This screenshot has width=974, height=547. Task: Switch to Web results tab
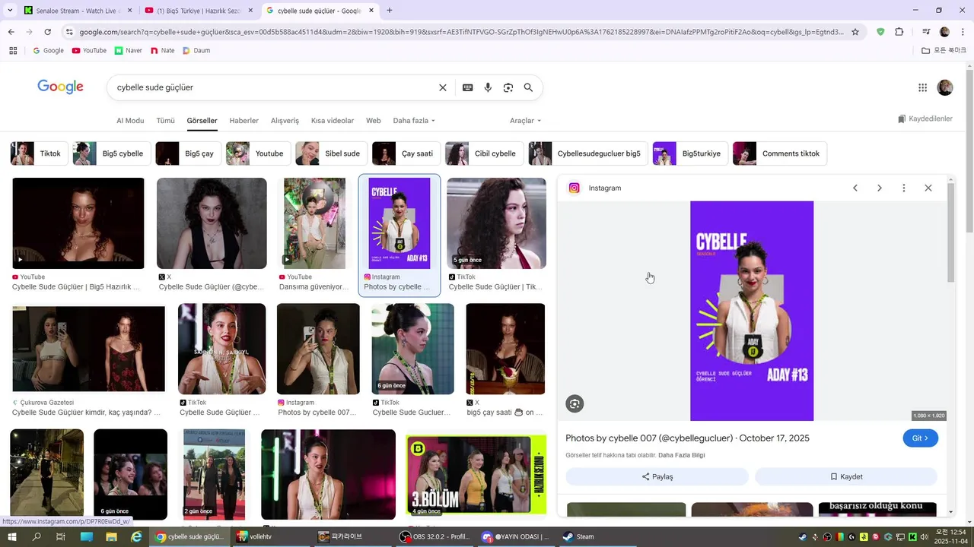click(374, 121)
